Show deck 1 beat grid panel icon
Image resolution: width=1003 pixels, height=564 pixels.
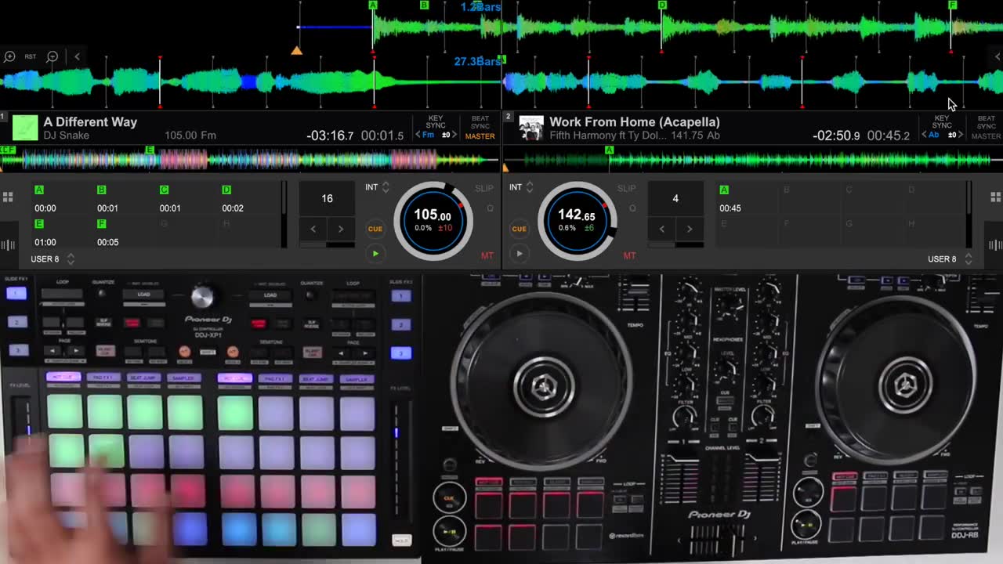[x=8, y=245]
